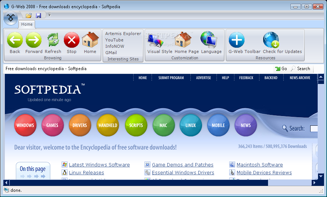Image resolution: width=327 pixels, height=197 pixels.
Task: Save using the floppy disk icon
Action: (x=38, y=15)
